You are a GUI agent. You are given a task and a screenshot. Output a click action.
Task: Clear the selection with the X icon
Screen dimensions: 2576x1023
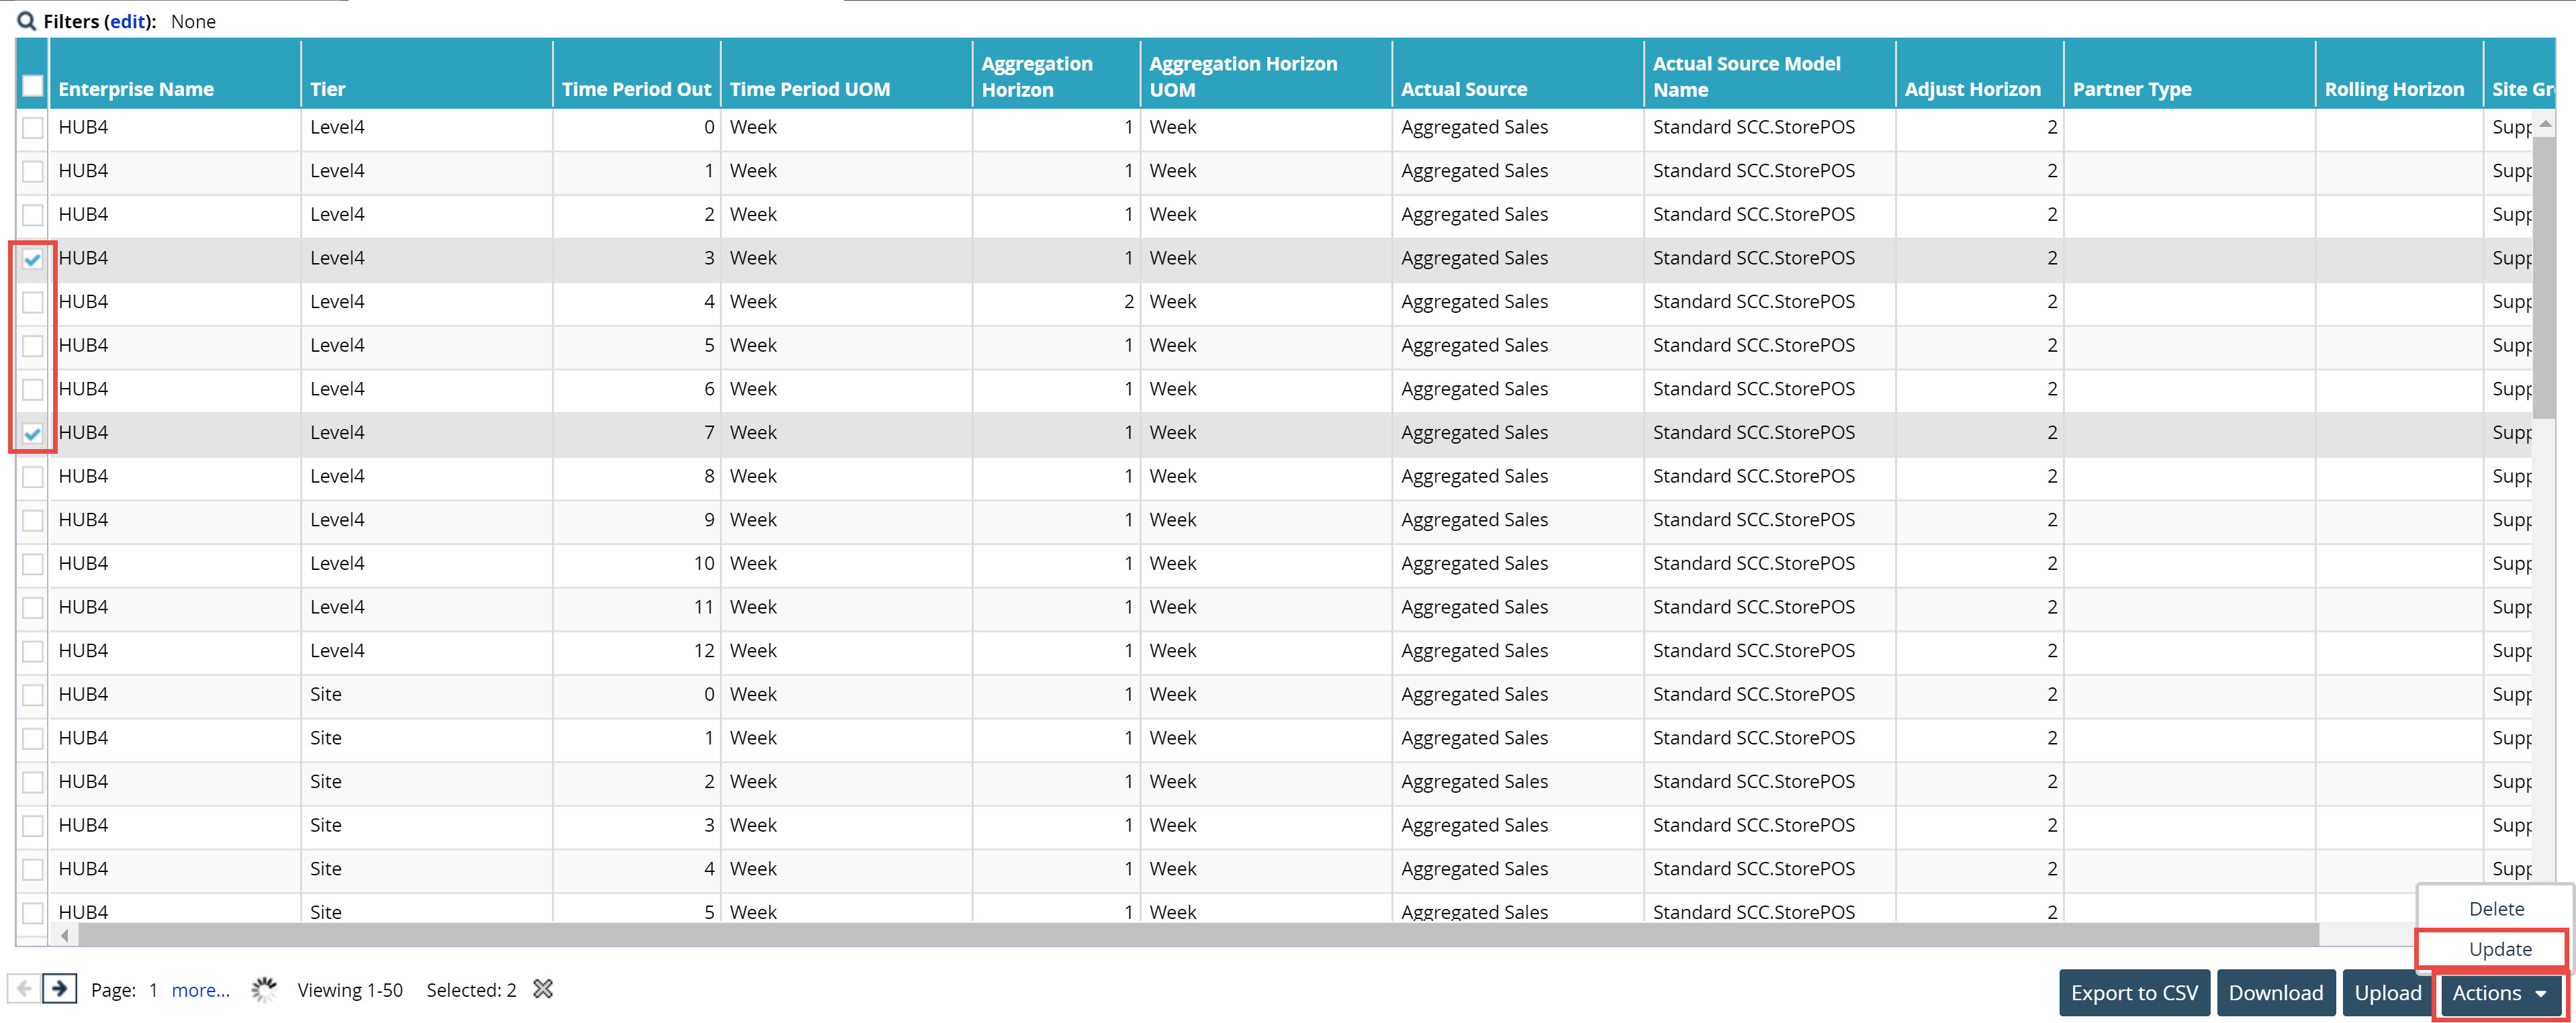pos(543,989)
